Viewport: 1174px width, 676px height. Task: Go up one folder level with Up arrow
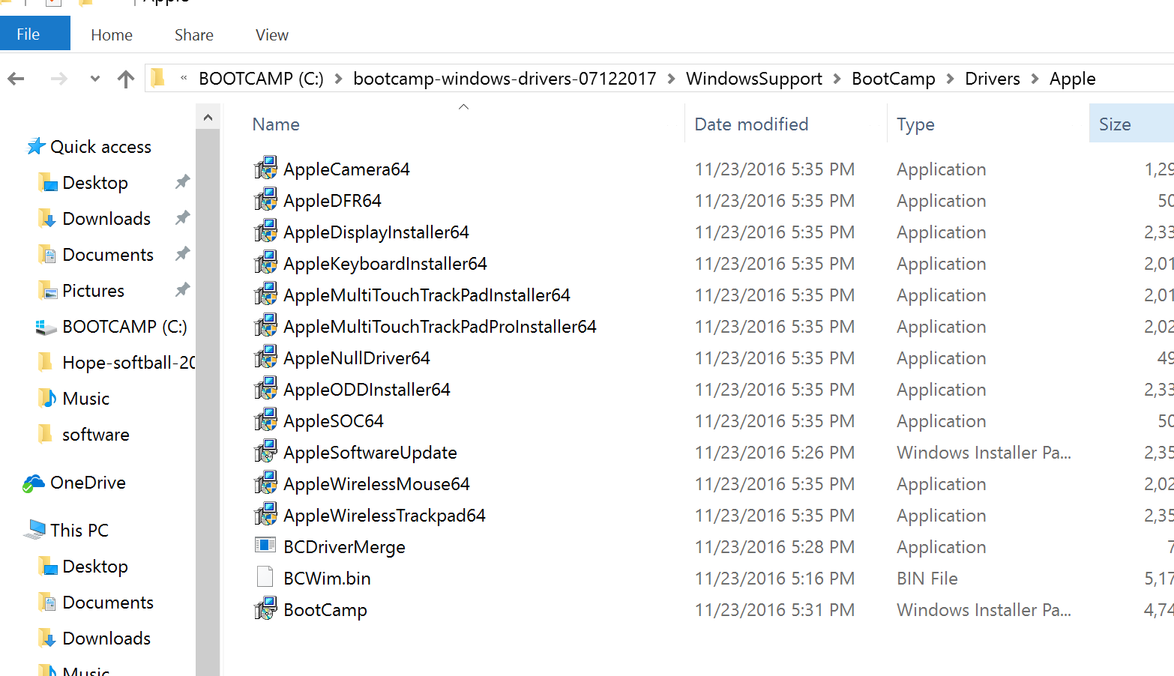point(126,78)
